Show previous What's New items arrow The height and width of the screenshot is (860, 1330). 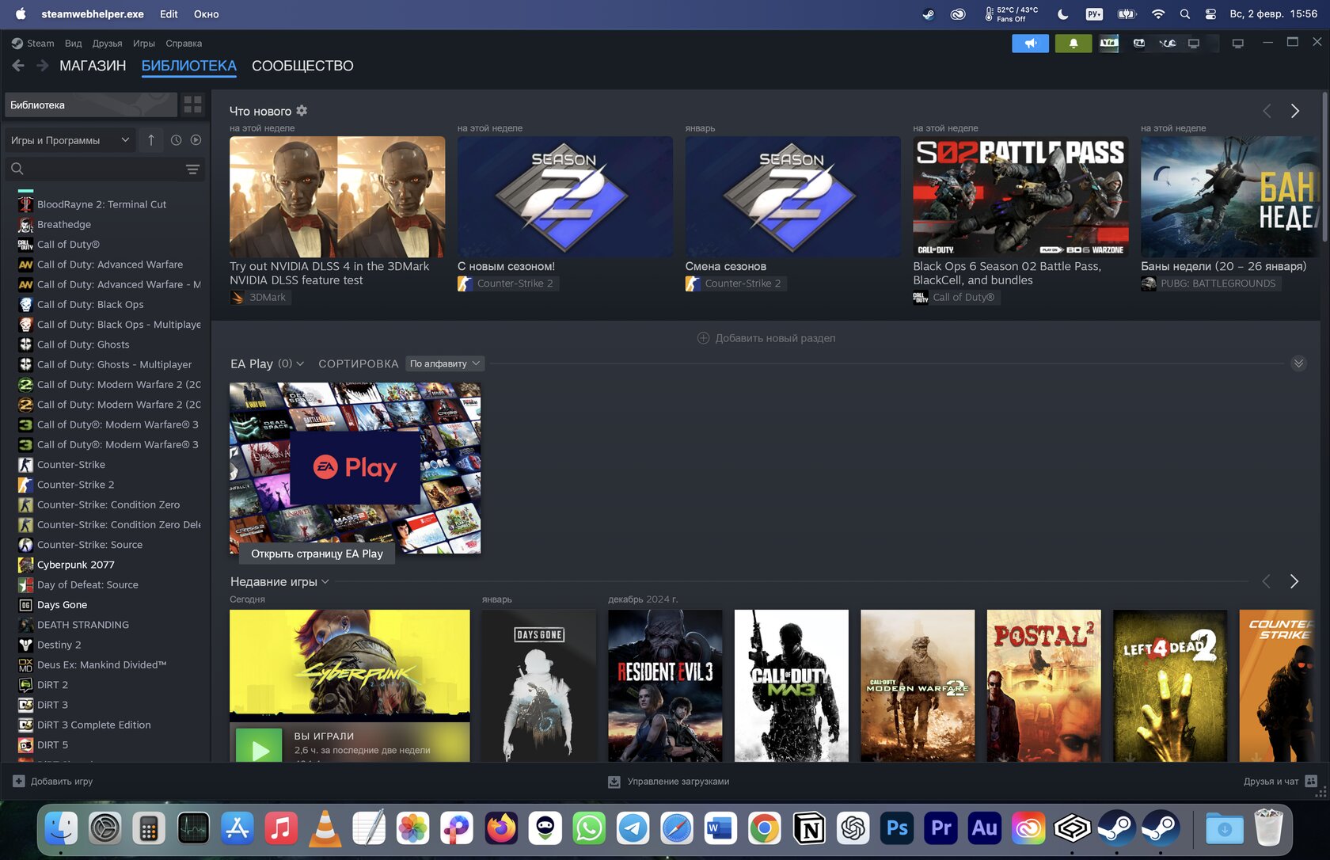1267,111
